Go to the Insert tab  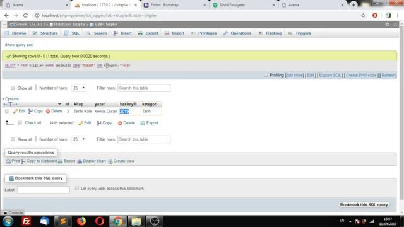point(122,33)
